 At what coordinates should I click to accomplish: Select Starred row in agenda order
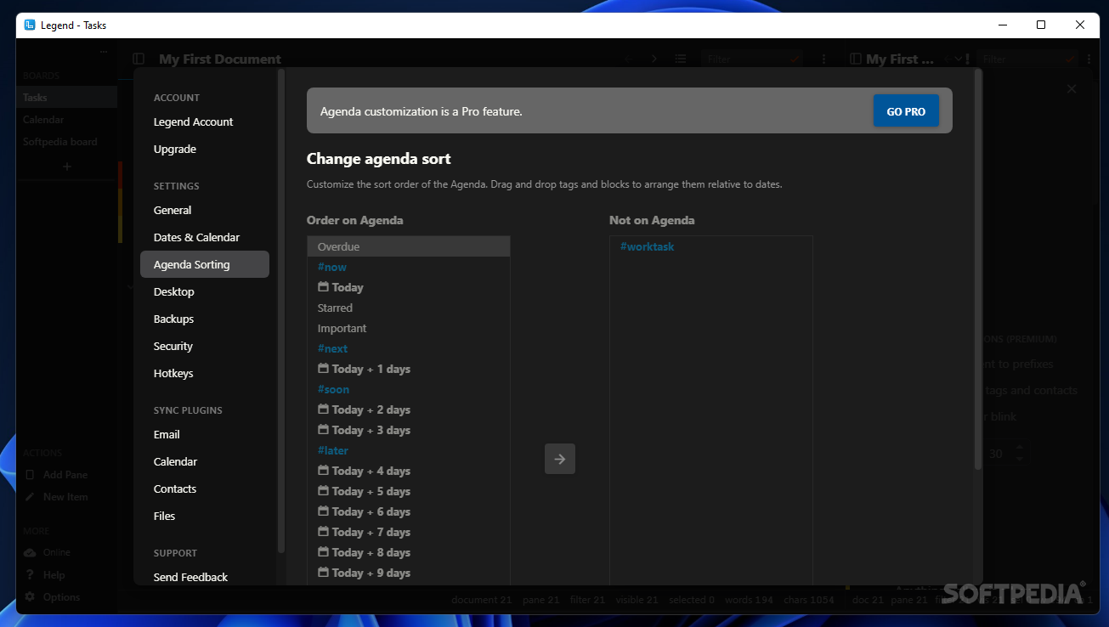pos(409,308)
